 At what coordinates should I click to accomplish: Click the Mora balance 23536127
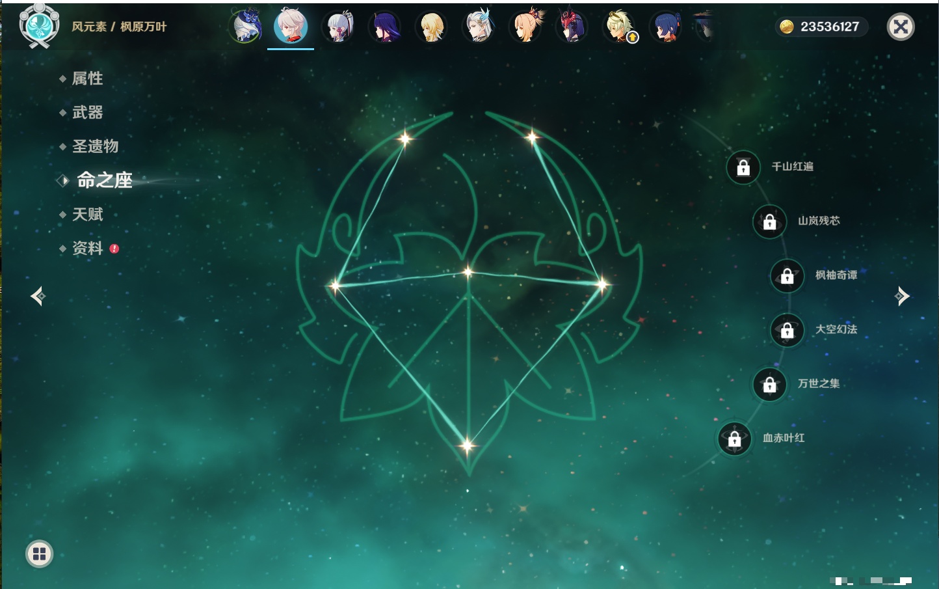pos(830,27)
